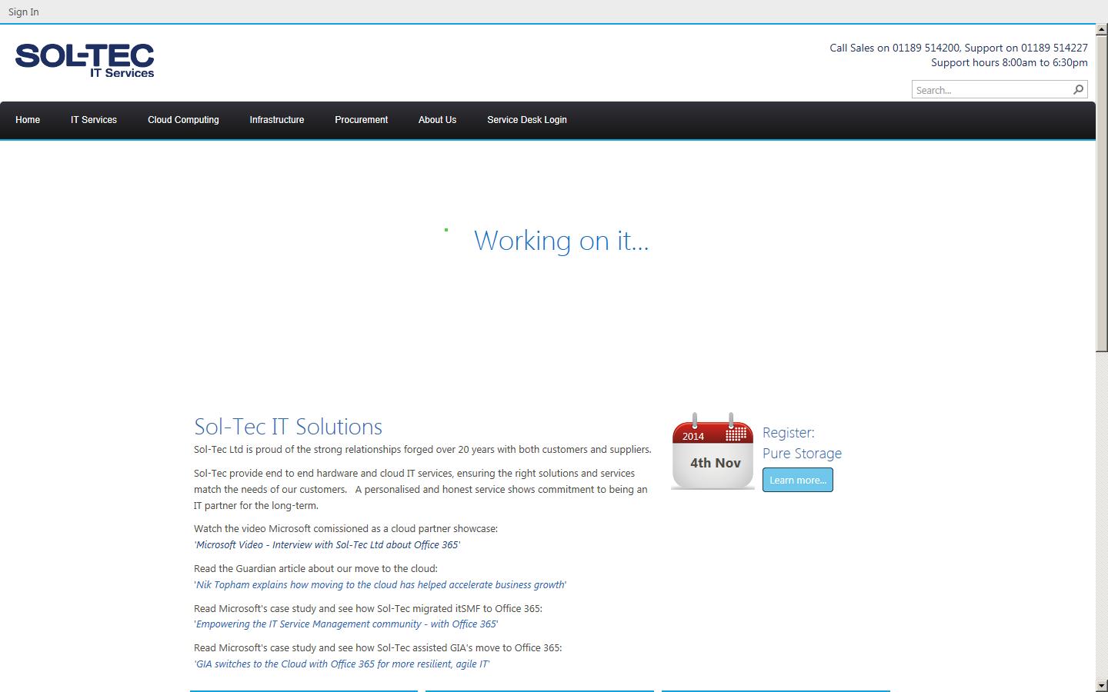Click the Sign In link
The height and width of the screenshot is (692, 1108).
click(x=23, y=12)
